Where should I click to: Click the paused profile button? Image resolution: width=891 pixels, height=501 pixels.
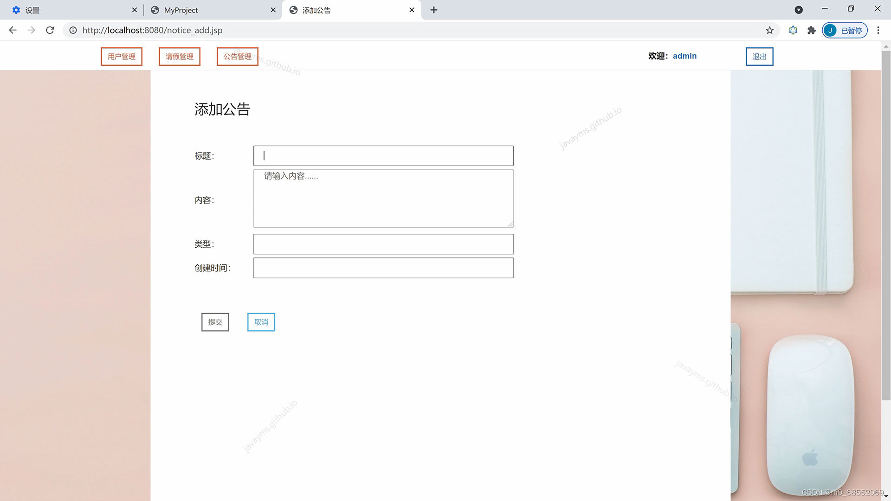coord(845,30)
